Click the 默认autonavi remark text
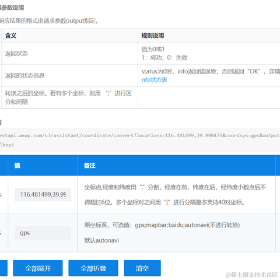The image size is (280, 280). pyautogui.click(x=101, y=240)
